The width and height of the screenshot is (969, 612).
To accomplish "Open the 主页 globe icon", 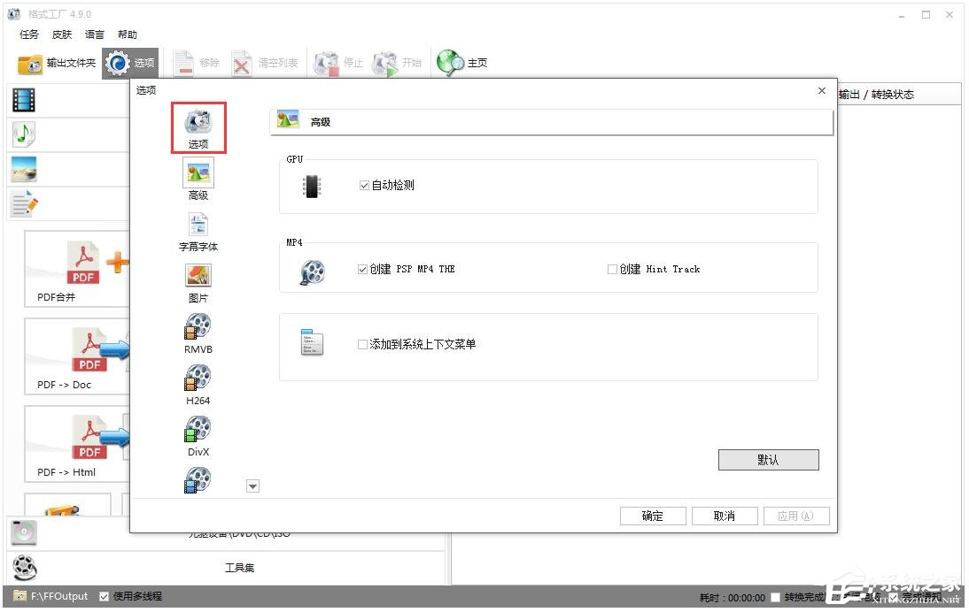I will (450, 63).
